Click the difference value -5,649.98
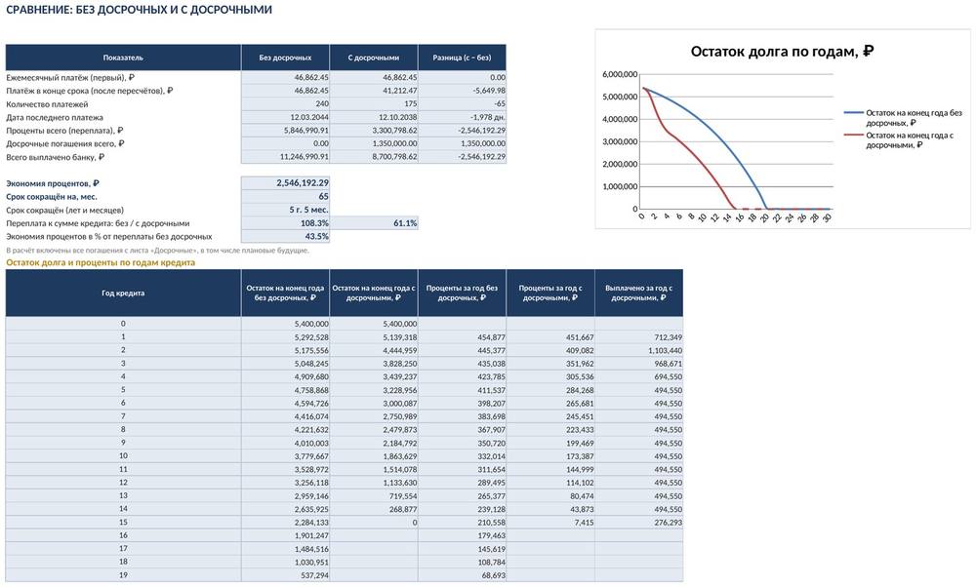Image resolution: width=976 pixels, height=587 pixels. pos(462,91)
